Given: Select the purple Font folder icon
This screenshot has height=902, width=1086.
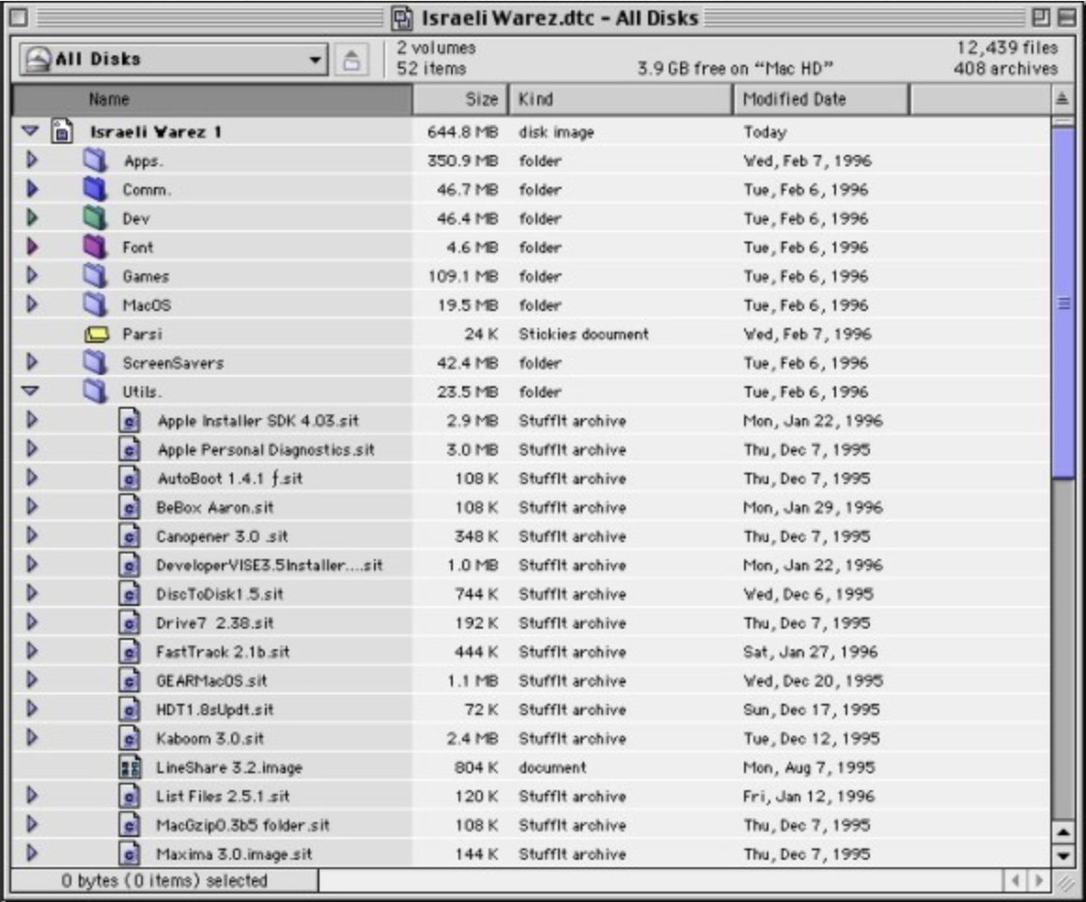Looking at the screenshot, I should click(96, 247).
